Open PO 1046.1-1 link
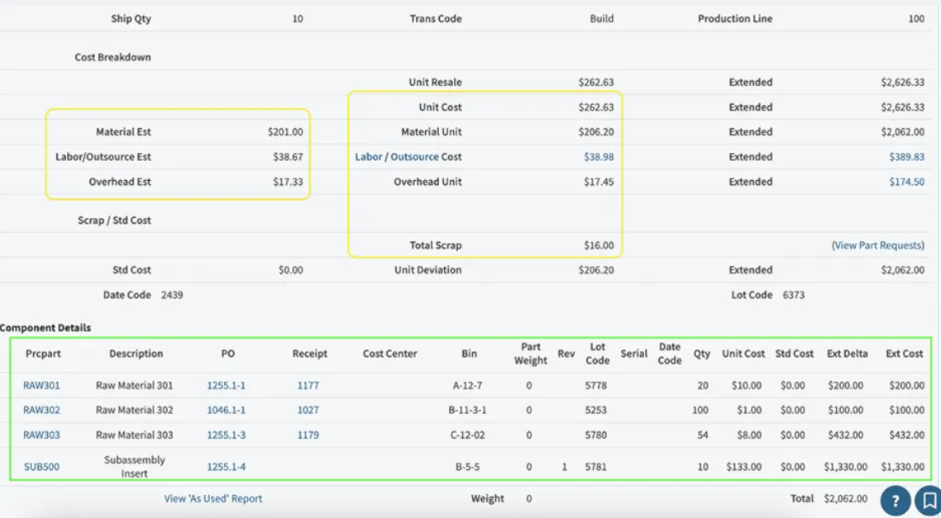 (226, 411)
